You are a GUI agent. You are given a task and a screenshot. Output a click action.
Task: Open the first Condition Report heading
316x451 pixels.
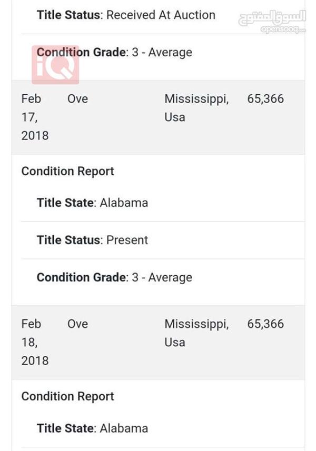coord(67,171)
